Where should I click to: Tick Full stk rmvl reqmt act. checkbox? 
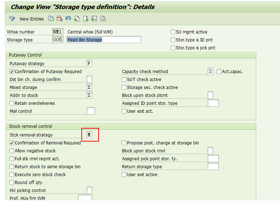point(12,158)
